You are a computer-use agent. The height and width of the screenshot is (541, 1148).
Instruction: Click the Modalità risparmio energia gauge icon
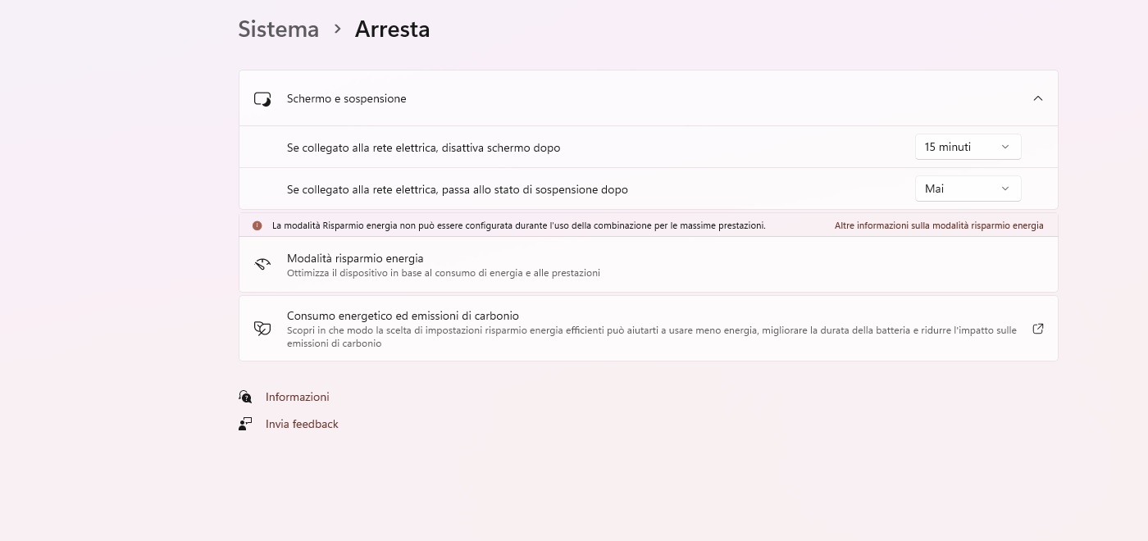point(262,264)
